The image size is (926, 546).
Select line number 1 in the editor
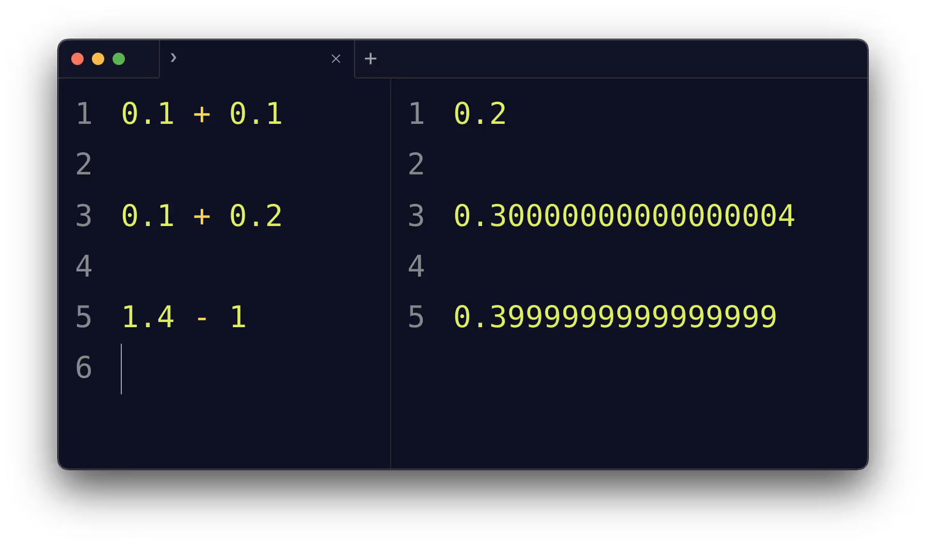pos(84,113)
